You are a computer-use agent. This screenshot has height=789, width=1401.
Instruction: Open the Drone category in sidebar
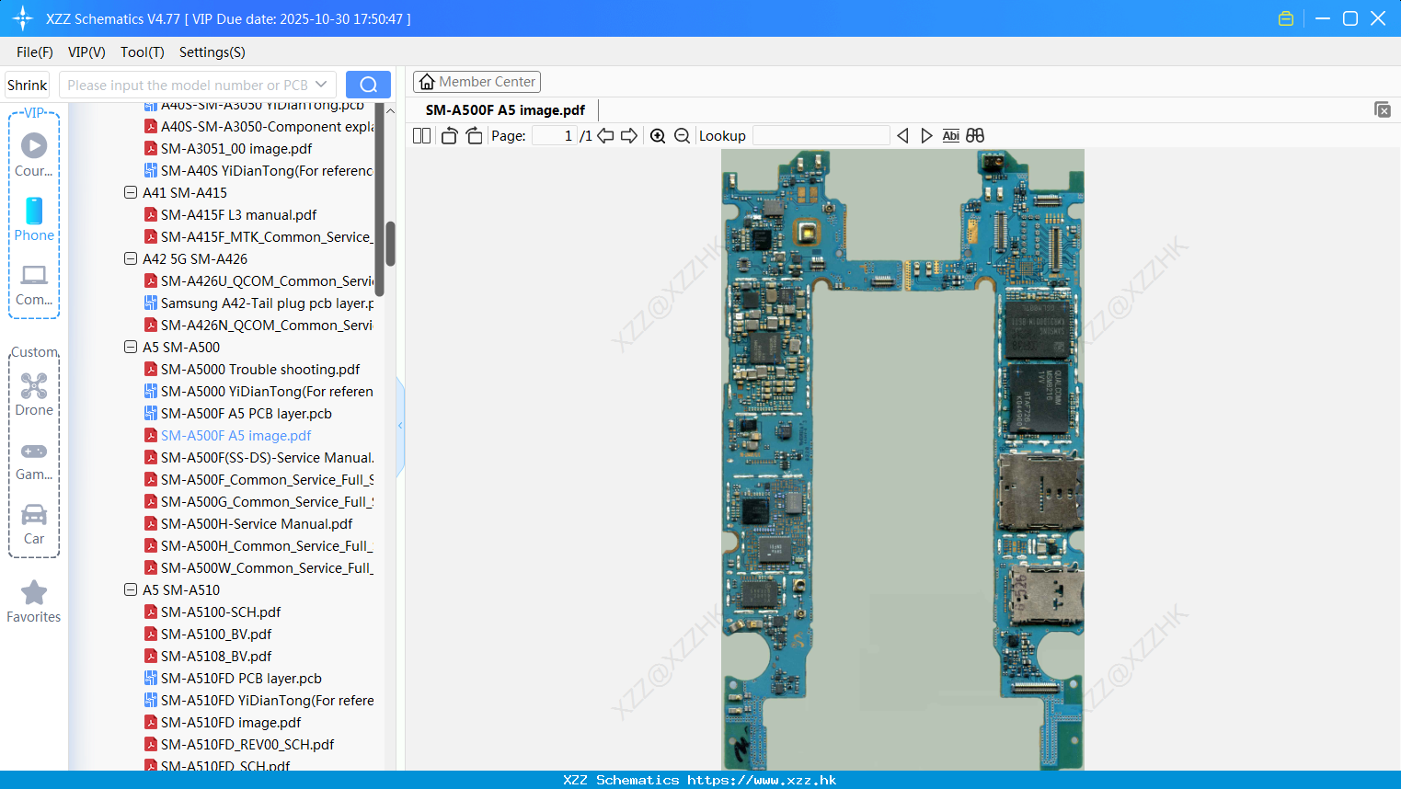click(34, 394)
